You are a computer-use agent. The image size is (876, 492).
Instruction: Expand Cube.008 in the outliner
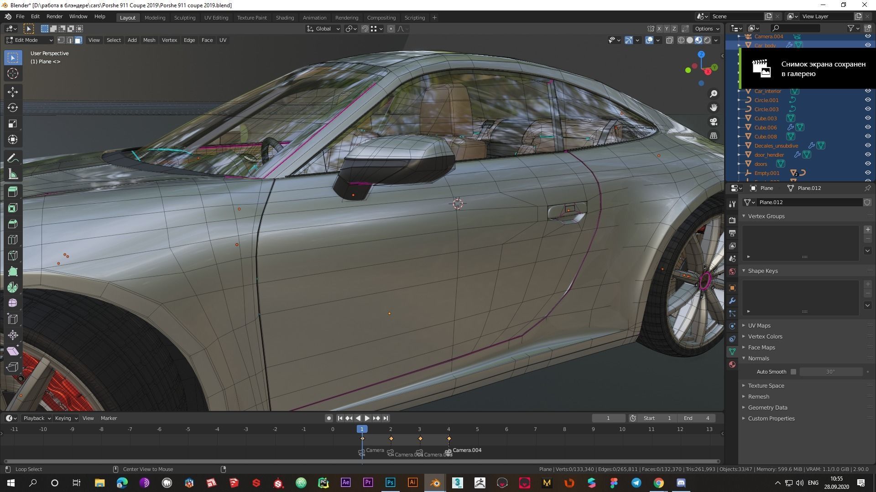pyautogui.click(x=740, y=136)
